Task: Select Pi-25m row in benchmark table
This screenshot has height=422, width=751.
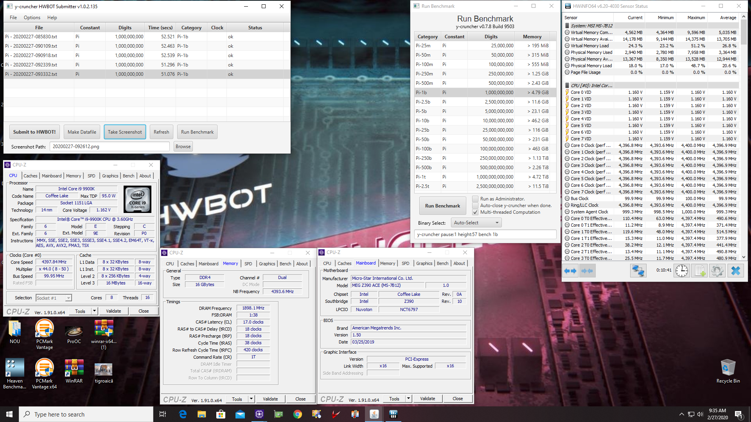Action: tap(485, 46)
